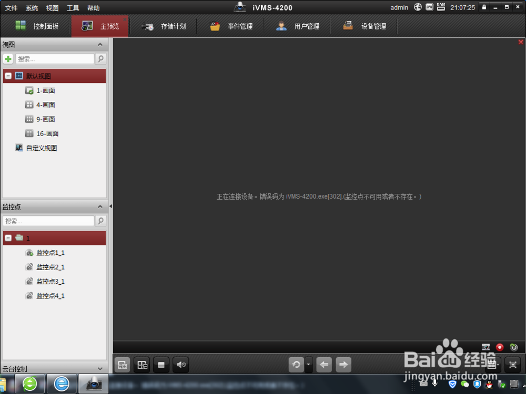526x394 pixels.
Task: Toggle audio with the mute speaker button
Action: [181, 365]
